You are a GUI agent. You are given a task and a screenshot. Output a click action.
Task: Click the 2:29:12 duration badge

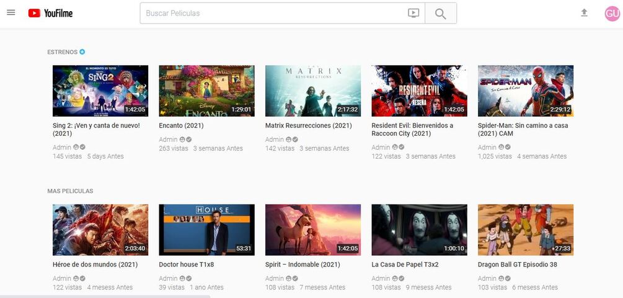pos(560,109)
